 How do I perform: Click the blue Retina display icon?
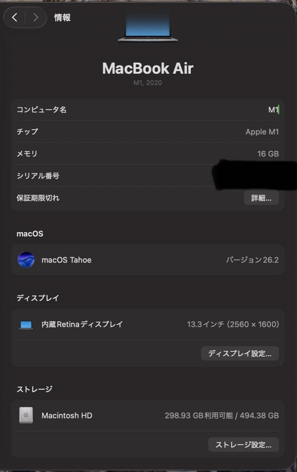[x=26, y=324]
